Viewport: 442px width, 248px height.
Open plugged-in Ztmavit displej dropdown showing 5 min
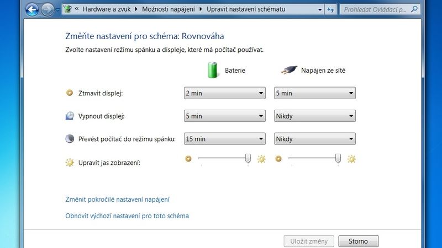click(315, 93)
